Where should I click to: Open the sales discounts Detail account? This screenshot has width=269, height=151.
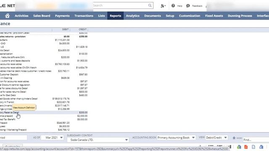pos(14,89)
